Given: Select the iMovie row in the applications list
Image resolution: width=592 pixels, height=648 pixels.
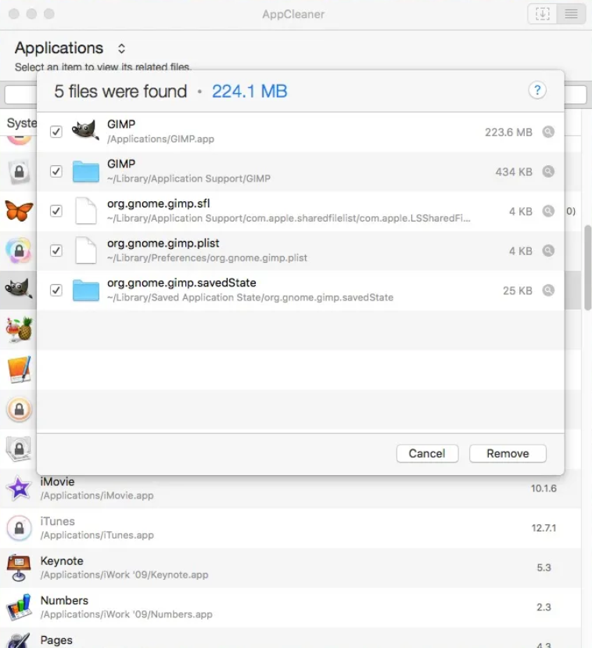Looking at the screenshot, I should point(291,488).
